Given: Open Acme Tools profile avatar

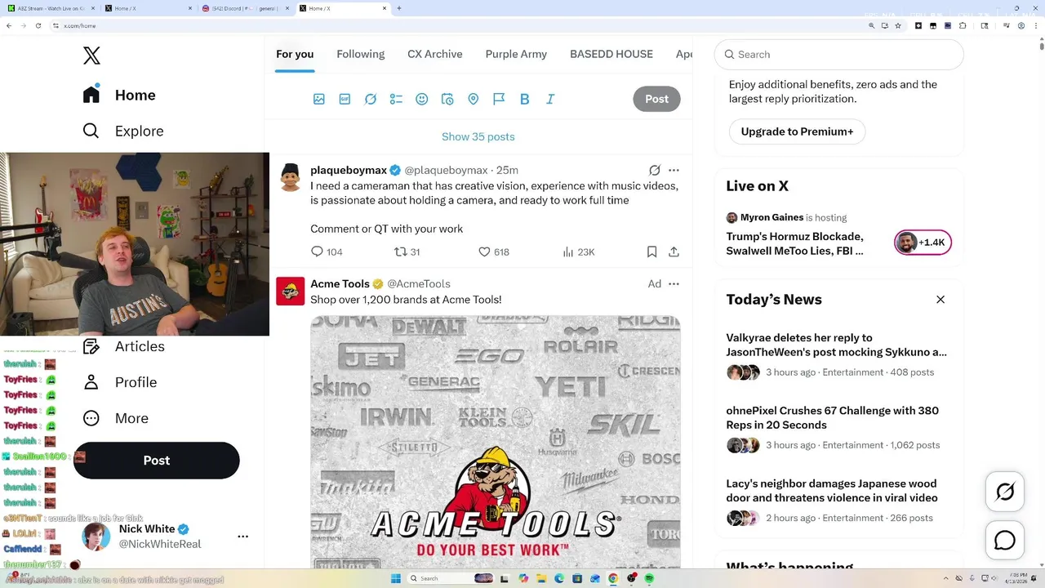Looking at the screenshot, I should pyautogui.click(x=291, y=291).
